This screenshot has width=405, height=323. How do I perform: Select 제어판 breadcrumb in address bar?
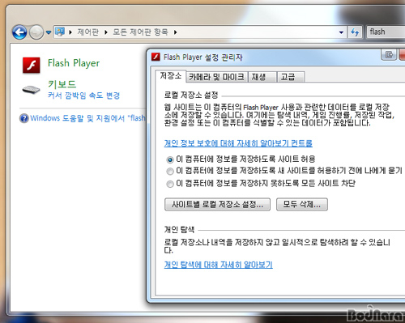(87, 32)
